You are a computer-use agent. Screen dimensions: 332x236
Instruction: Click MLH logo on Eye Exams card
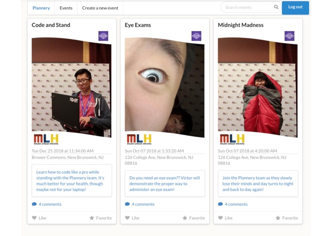[139, 139]
